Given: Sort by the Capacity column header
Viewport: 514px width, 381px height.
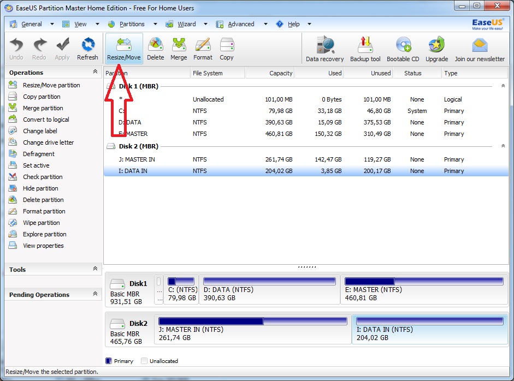Looking at the screenshot, I should point(270,73).
